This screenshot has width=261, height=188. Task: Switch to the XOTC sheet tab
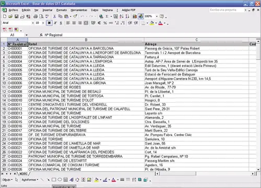tap(23, 173)
